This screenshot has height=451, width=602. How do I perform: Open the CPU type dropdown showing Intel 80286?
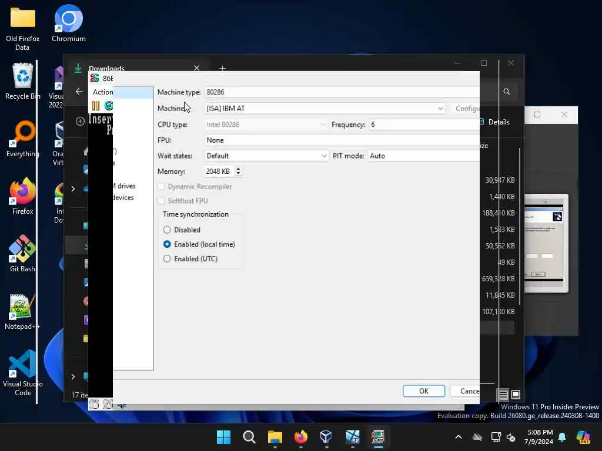pos(266,124)
